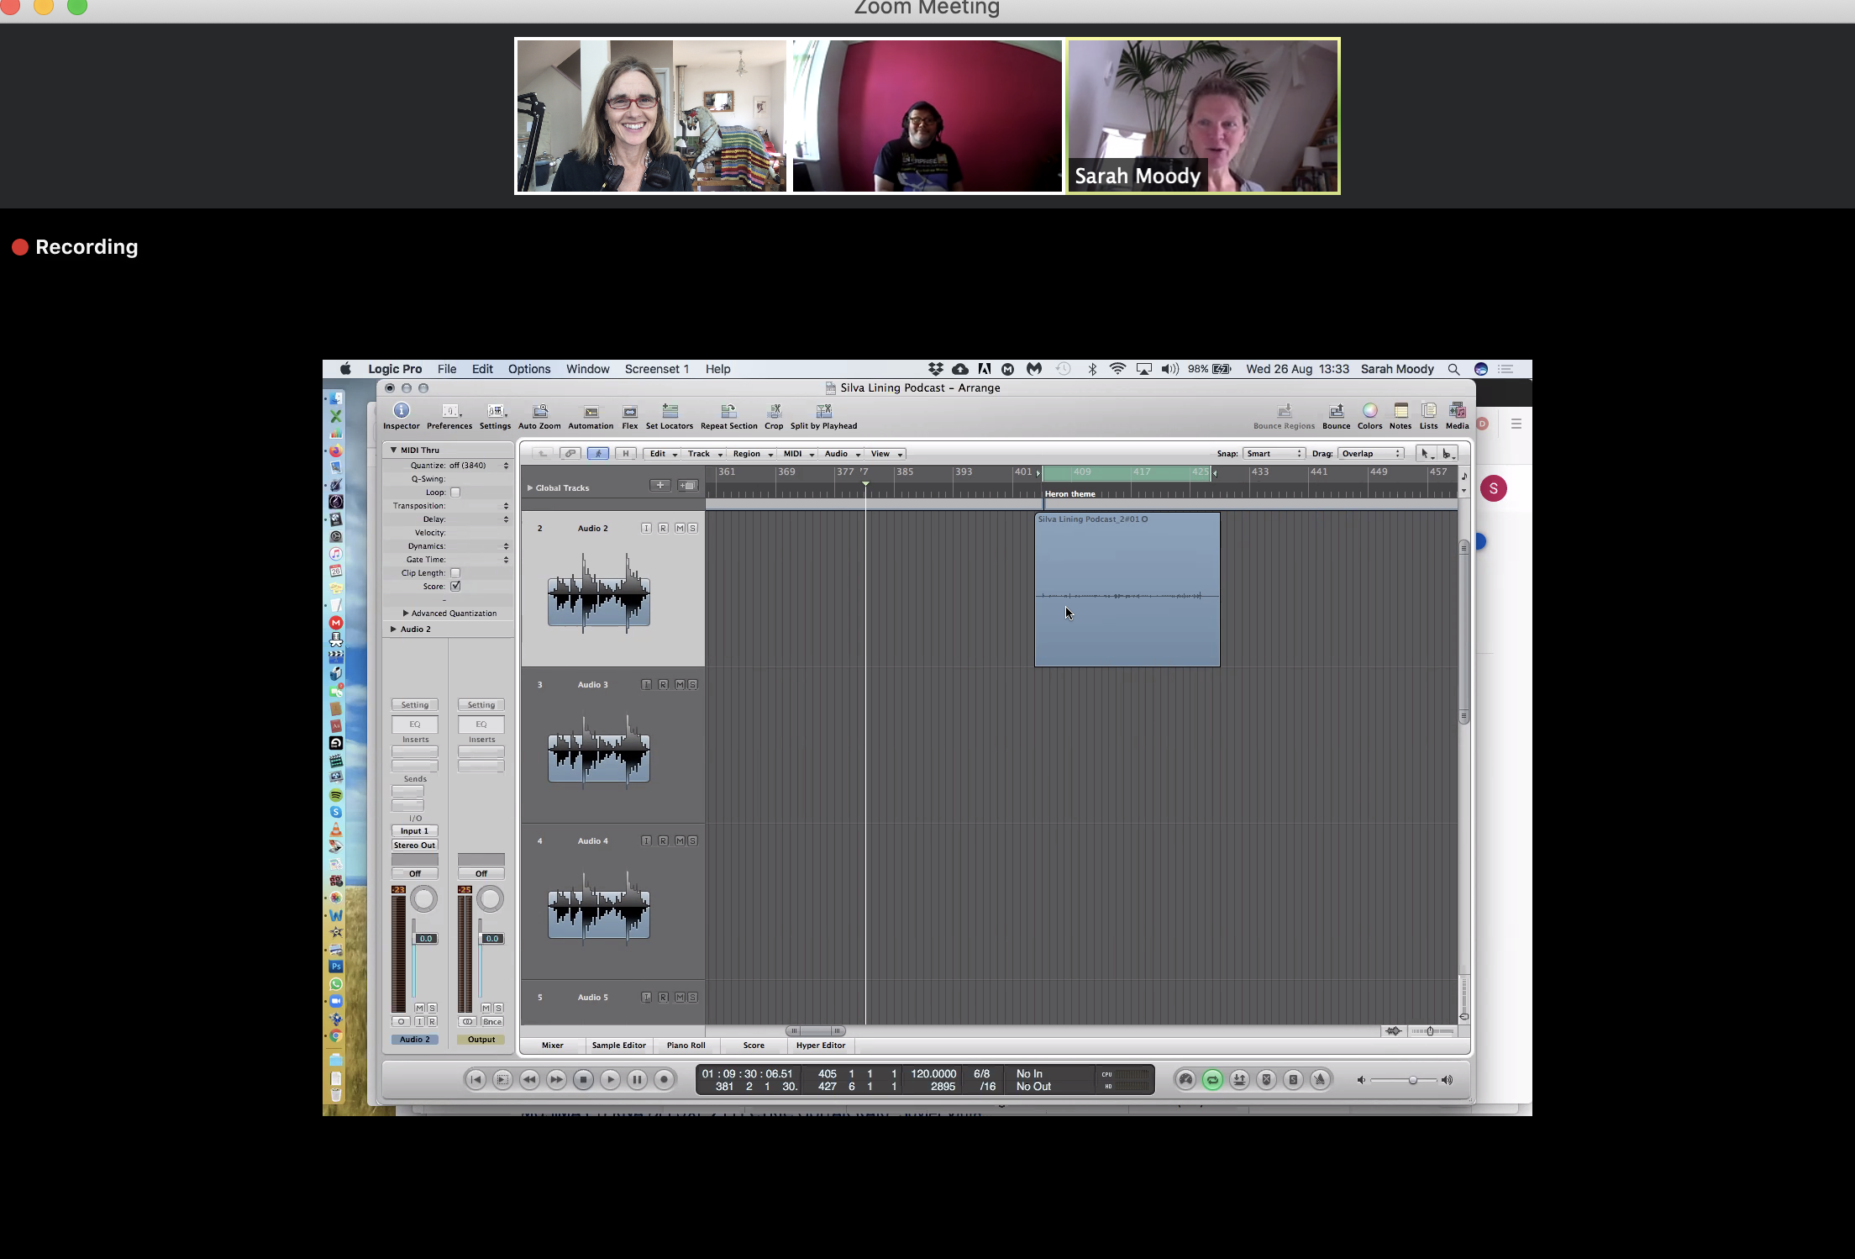The image size is (1855, 1259).
Task: Click the Bnce button on Output strip
Action: [x=492, y=1022]
